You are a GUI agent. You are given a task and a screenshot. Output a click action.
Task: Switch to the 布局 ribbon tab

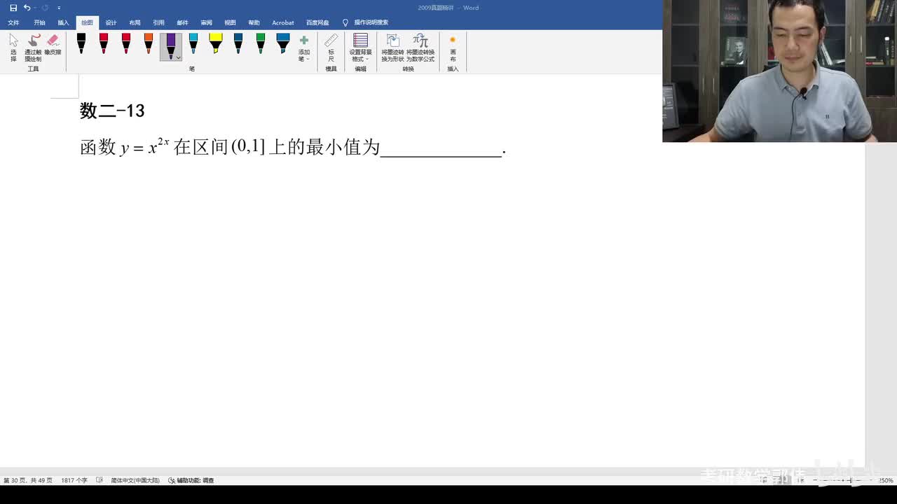[x=135, y=22]
